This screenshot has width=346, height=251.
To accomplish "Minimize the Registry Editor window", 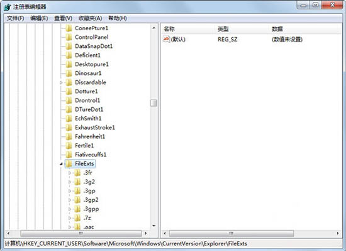I will click(x=303, y=5).
